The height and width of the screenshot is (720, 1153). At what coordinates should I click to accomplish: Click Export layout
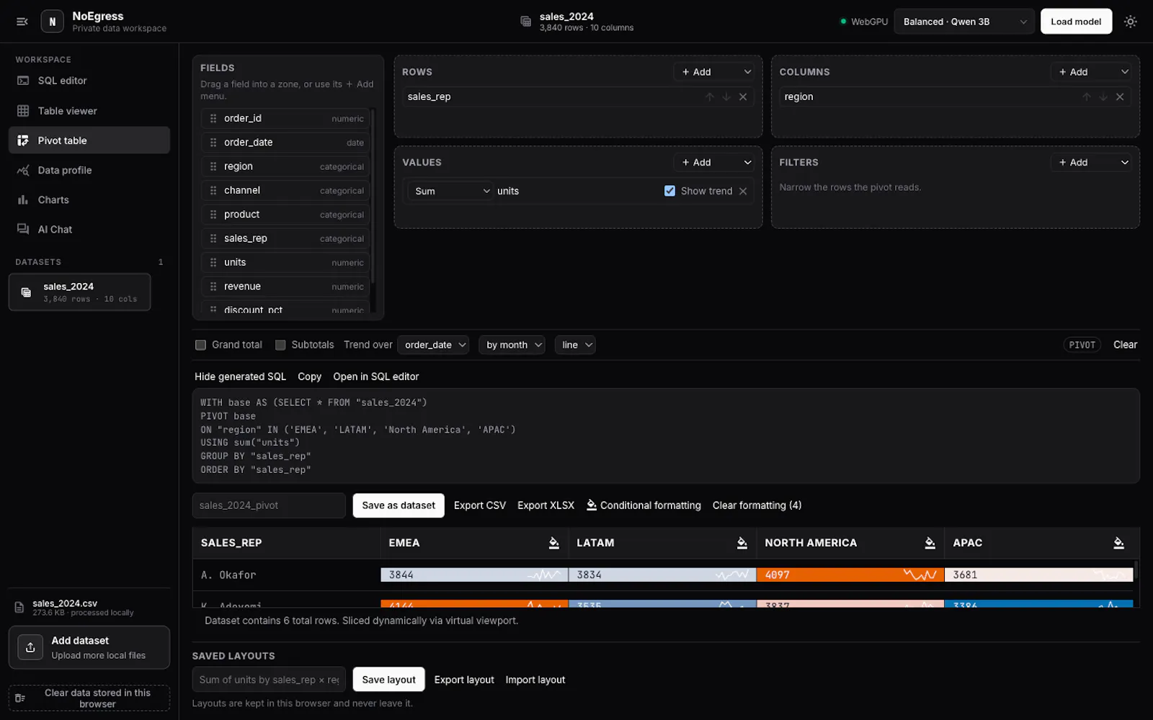tap(464, 680)
